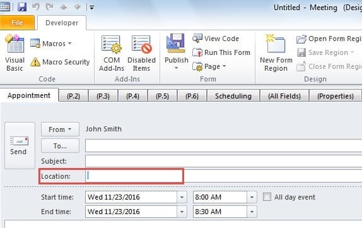Expand the Publish dropdown arrow
362x228 pixels.
tap(177, 68)
